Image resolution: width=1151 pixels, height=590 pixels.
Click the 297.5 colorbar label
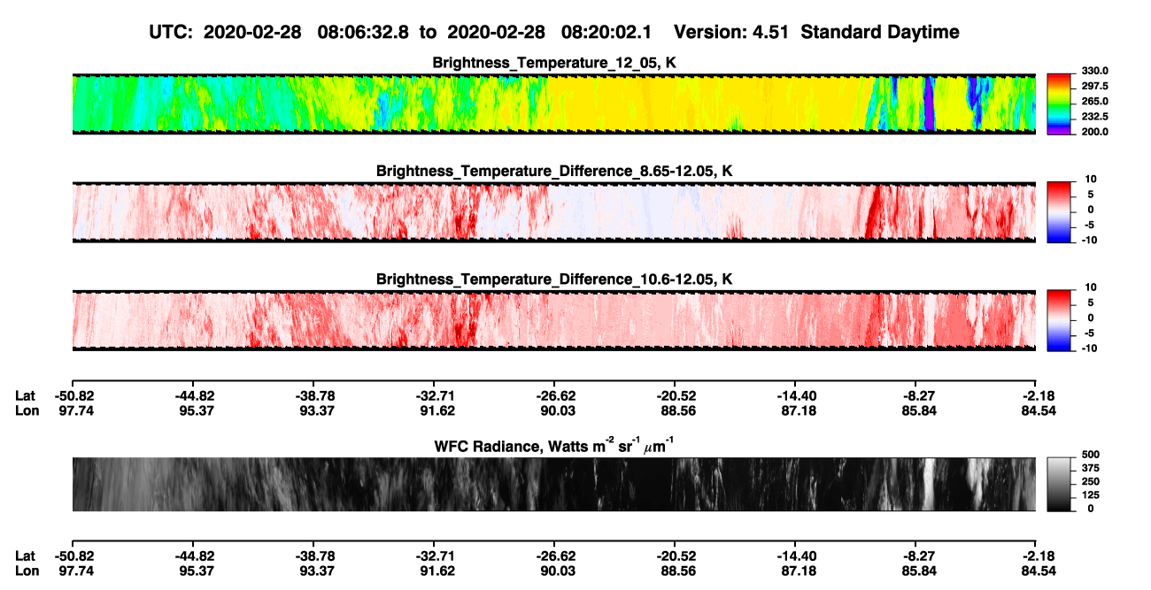1094,87
